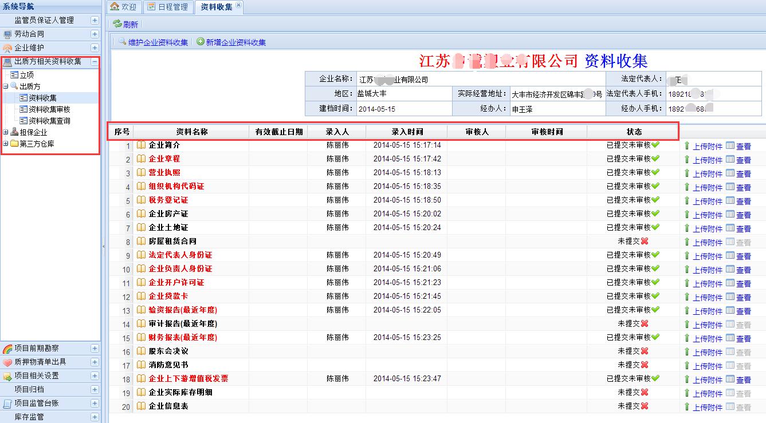Click the red X status icon for 房屋租赁合同
Screen dimensions: 766x423
click(x=645, y=241)
